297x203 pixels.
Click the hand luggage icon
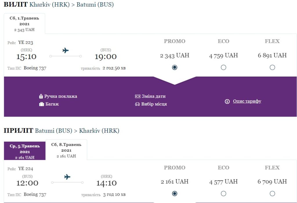(41, 96)
